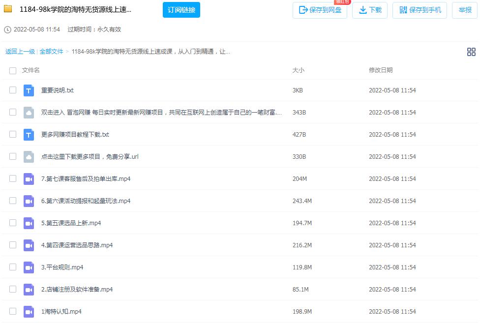480x325 pixels.
Task: Click the 举报 button
Action: pyautogui.click(x=465, y=10)
